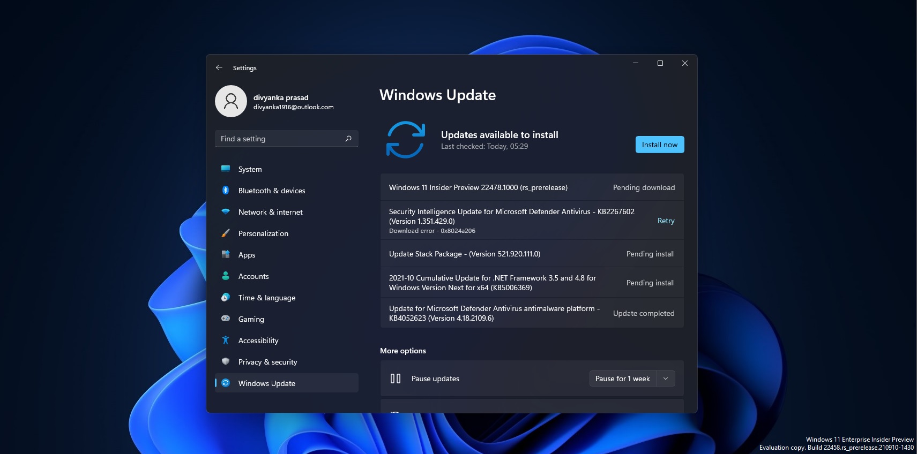Open Accounts settings page
The width and height of the screenshot is (917, 454).
287,276
